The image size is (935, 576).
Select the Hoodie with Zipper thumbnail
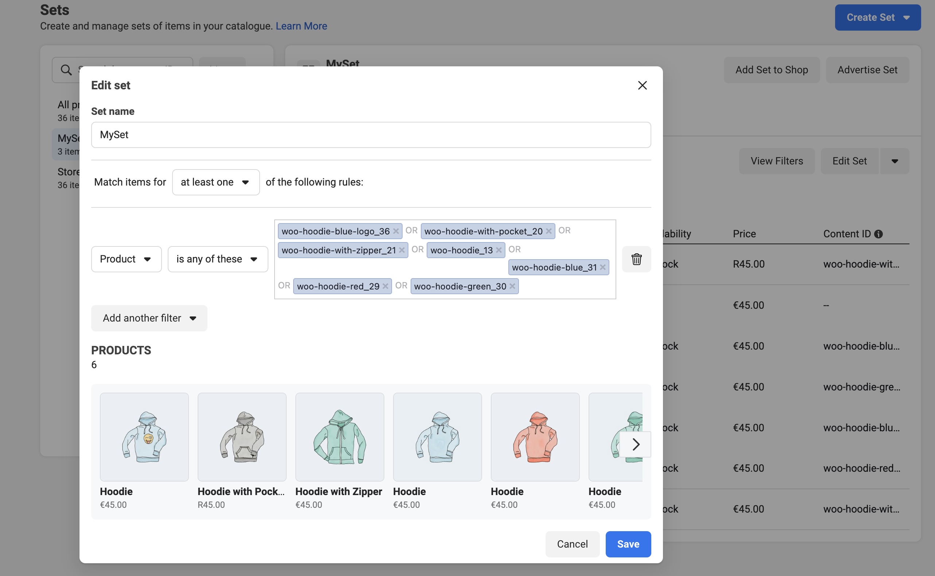(x=340, y=437)
